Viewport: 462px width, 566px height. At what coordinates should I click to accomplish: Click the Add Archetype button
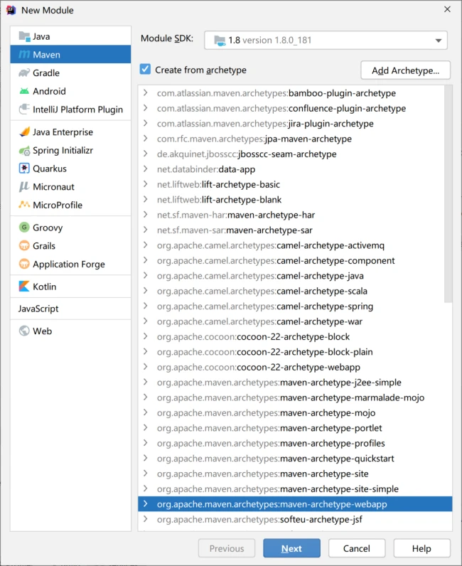[405, 70]
